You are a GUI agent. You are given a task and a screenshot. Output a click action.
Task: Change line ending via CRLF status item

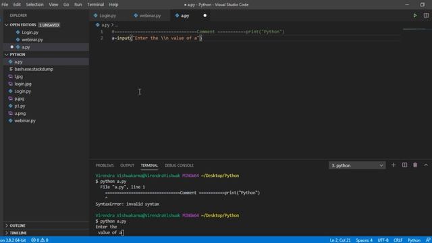(398, 240)
